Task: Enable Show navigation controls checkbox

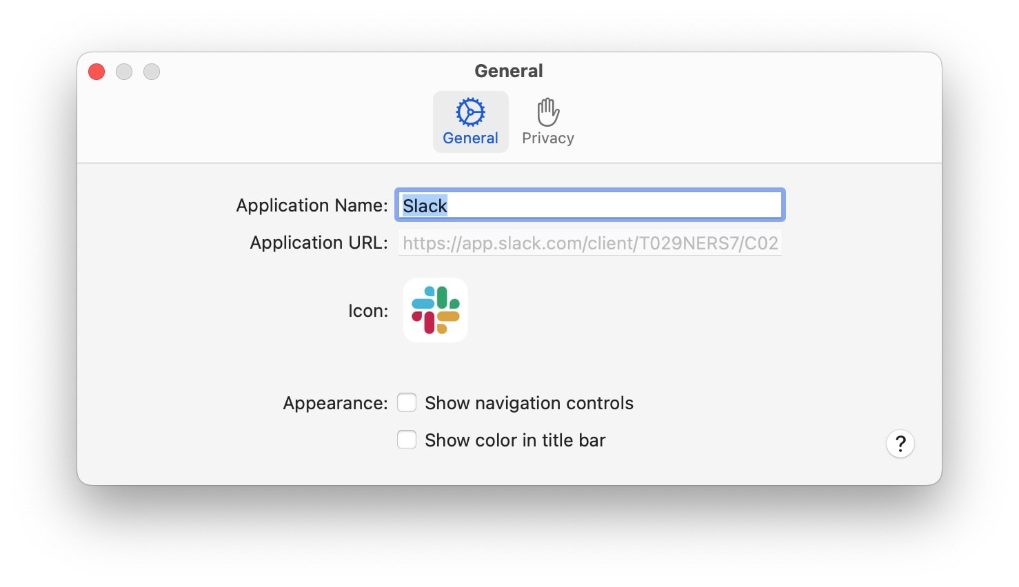Action: coord(407,403)
